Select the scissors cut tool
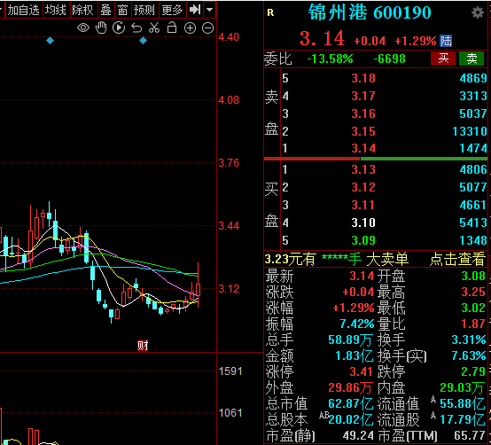This screenshot has height=445, width=491. pyautogui.click(x=154, y=27)
